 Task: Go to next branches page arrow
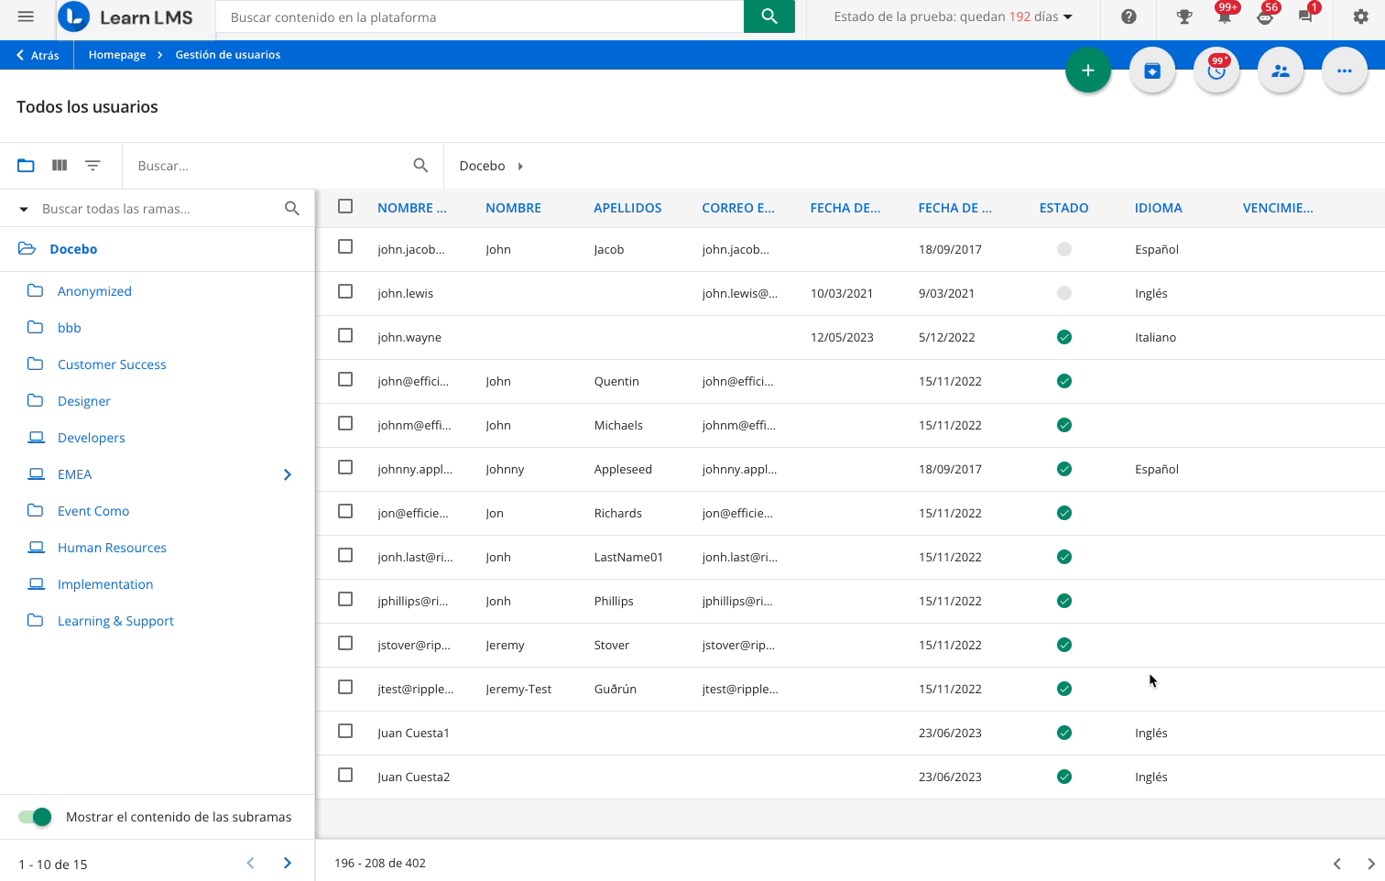[288, 864]
